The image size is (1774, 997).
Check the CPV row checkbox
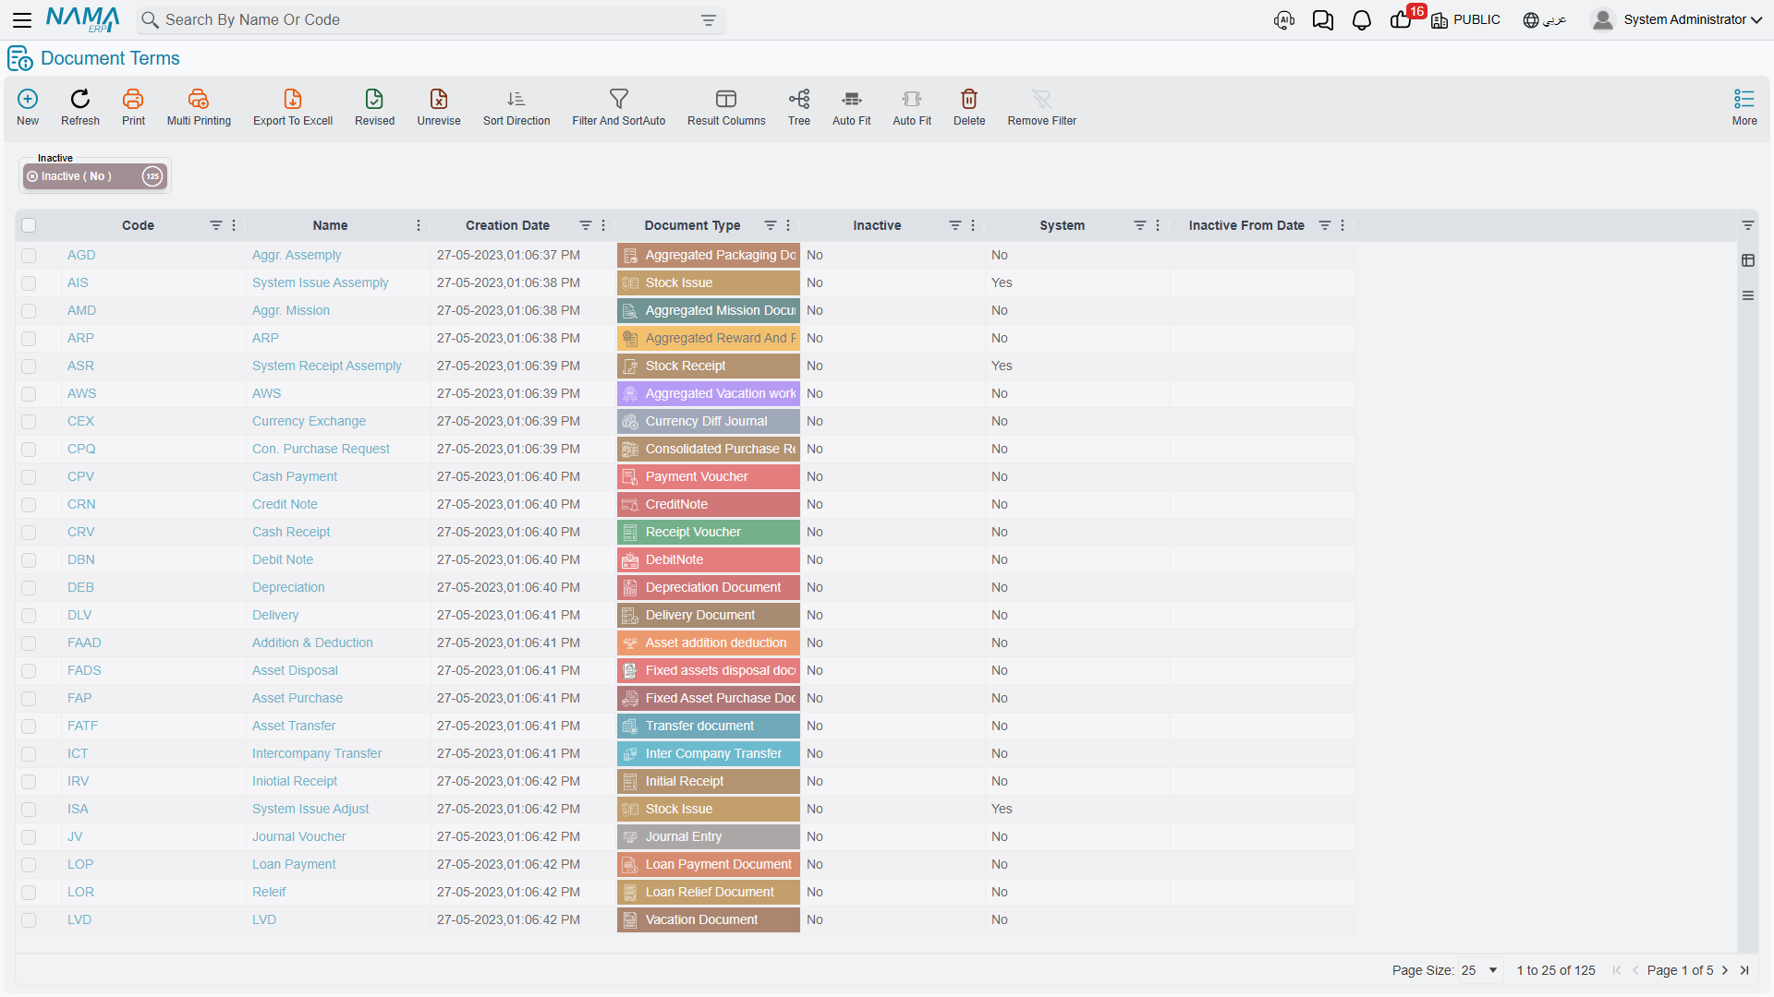coord(29,477)
